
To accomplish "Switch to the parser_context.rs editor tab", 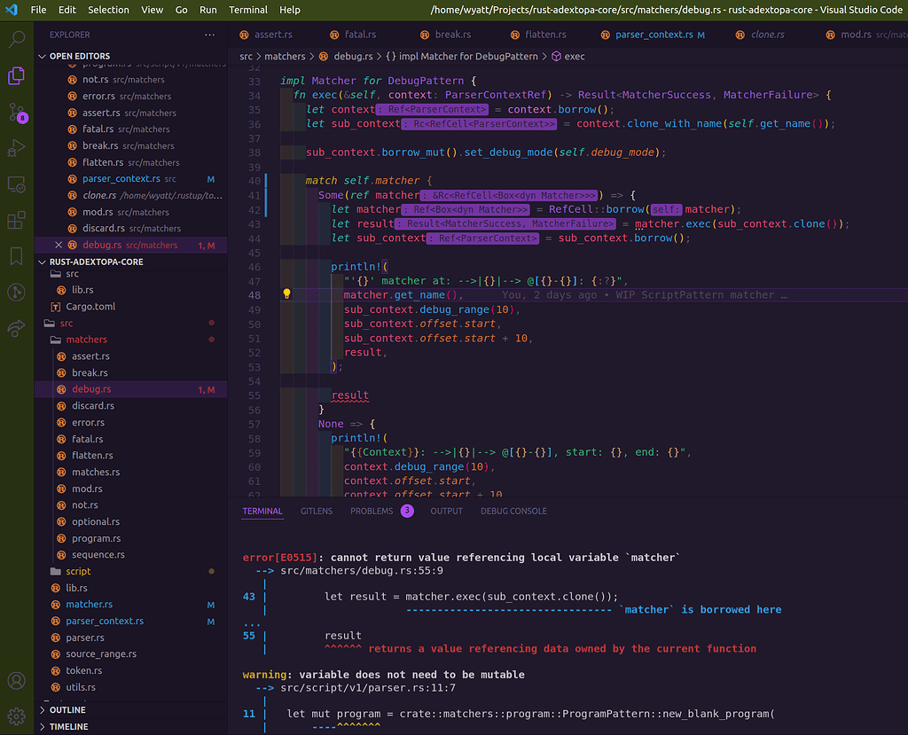I will point(654,35).
